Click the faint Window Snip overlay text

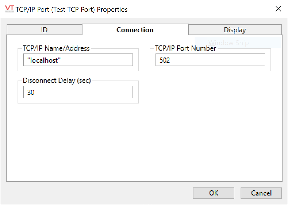click(x=229, y=43)
